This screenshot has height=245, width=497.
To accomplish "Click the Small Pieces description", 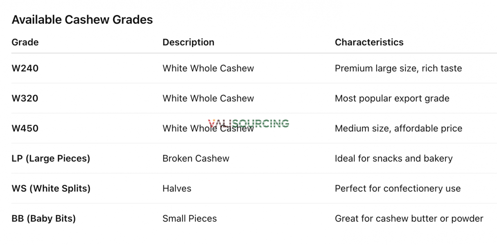I will pyautogui.click(x=190, y=218).
